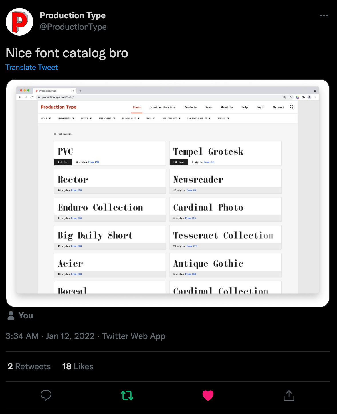Expand the Mood filter dropdown
This screenshot has height=414, width=337.
(151, 118)
